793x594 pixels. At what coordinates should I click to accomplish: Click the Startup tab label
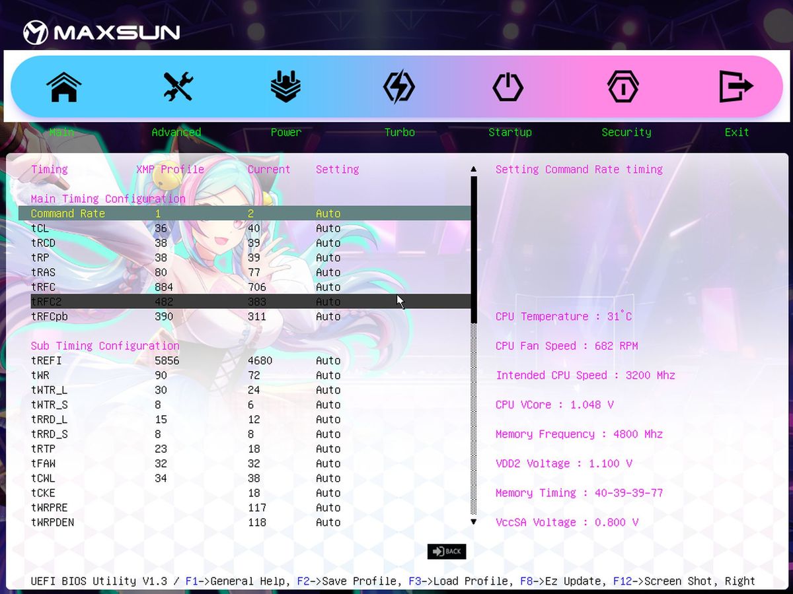pos(510,132)
